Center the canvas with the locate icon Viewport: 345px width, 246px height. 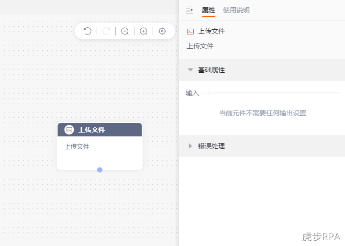coord(162,31)
